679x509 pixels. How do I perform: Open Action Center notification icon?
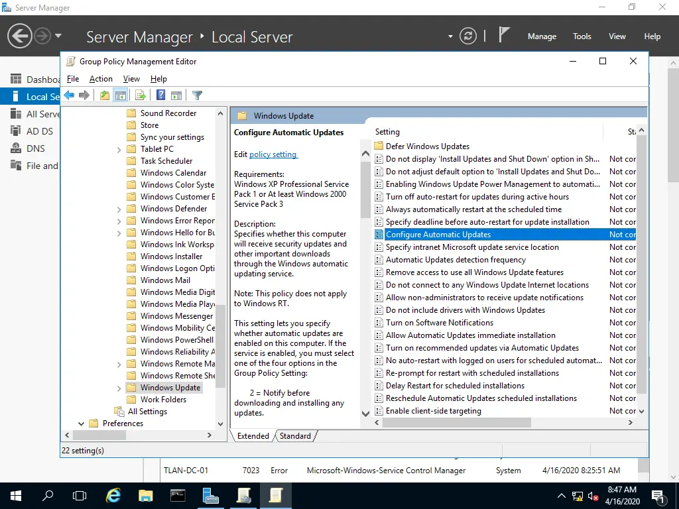[x=658, y=496]
